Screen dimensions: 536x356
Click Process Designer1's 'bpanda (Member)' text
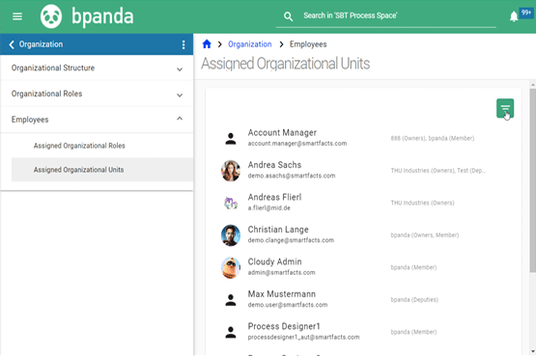click(413, 332)
